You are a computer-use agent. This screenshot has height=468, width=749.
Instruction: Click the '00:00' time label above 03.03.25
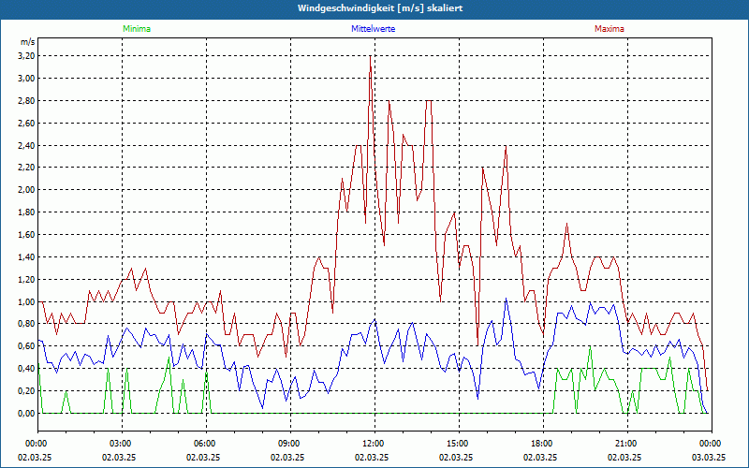712,444
